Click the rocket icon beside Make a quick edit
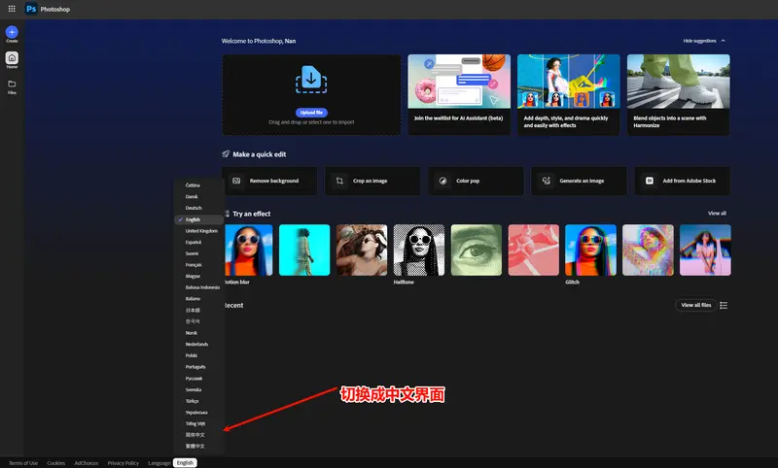 (x=226, y=154)
